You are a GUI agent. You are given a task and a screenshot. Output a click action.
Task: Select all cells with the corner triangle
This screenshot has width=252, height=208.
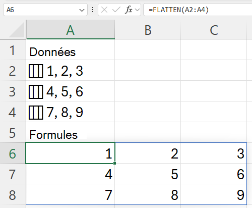click(17, 30)
